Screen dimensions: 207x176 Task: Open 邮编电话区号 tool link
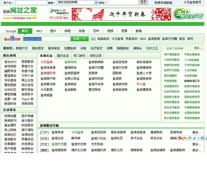pos(192,81)
